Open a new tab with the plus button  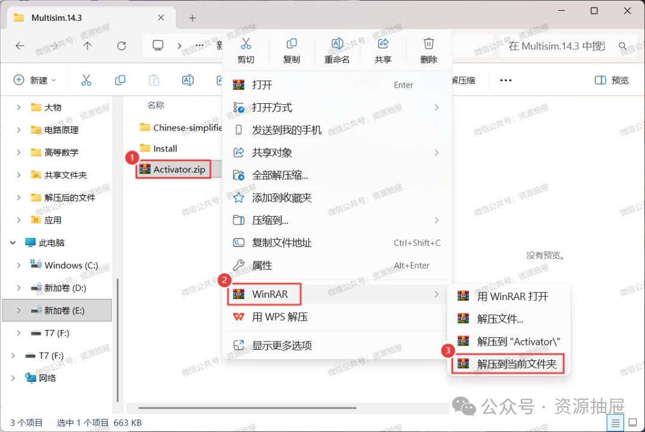click(x=192, y=18)
